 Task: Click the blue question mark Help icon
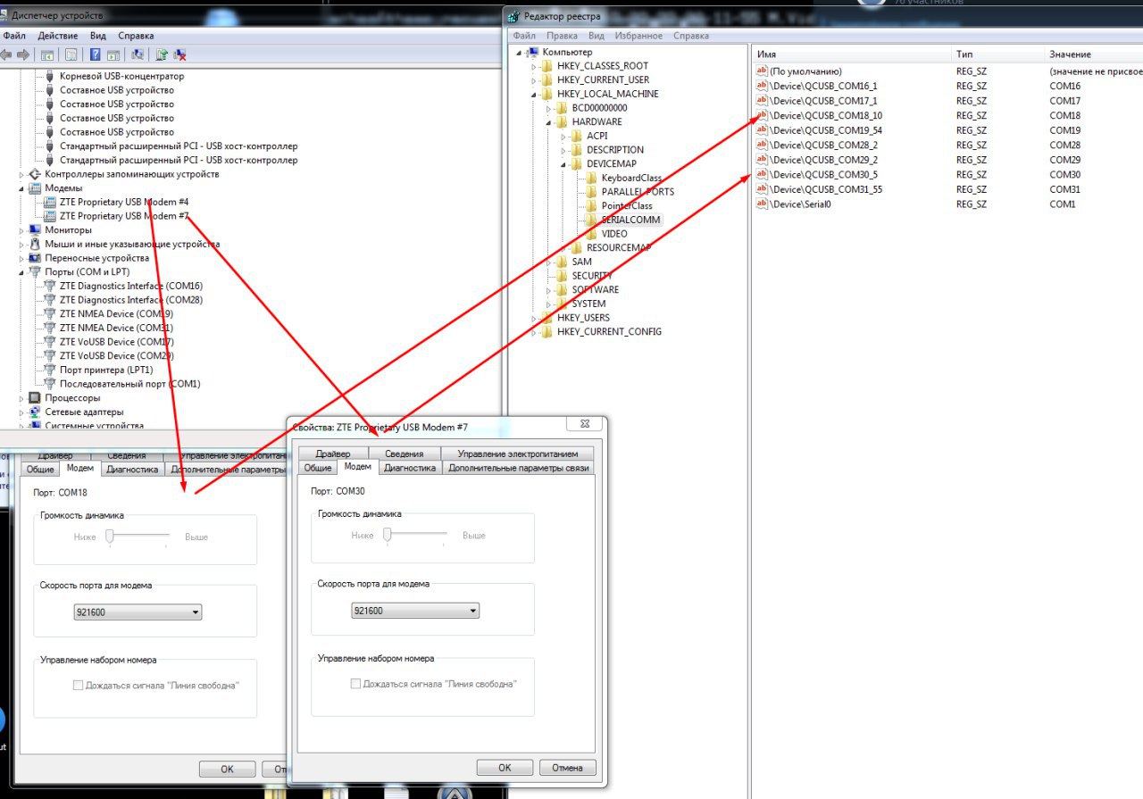[x=95, y=54]
